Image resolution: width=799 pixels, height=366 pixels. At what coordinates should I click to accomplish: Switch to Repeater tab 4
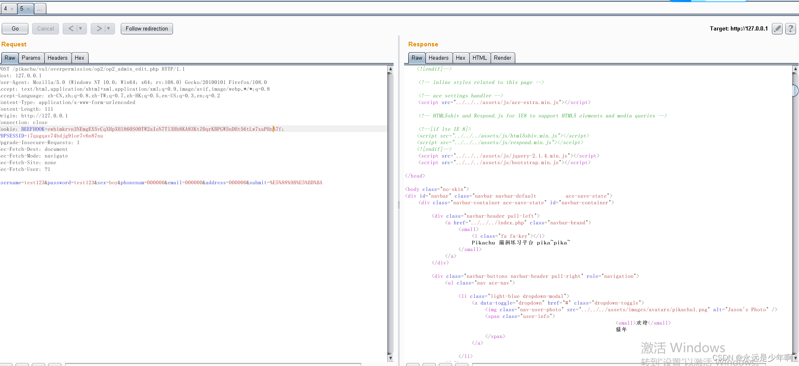click(x=6, y=8)
